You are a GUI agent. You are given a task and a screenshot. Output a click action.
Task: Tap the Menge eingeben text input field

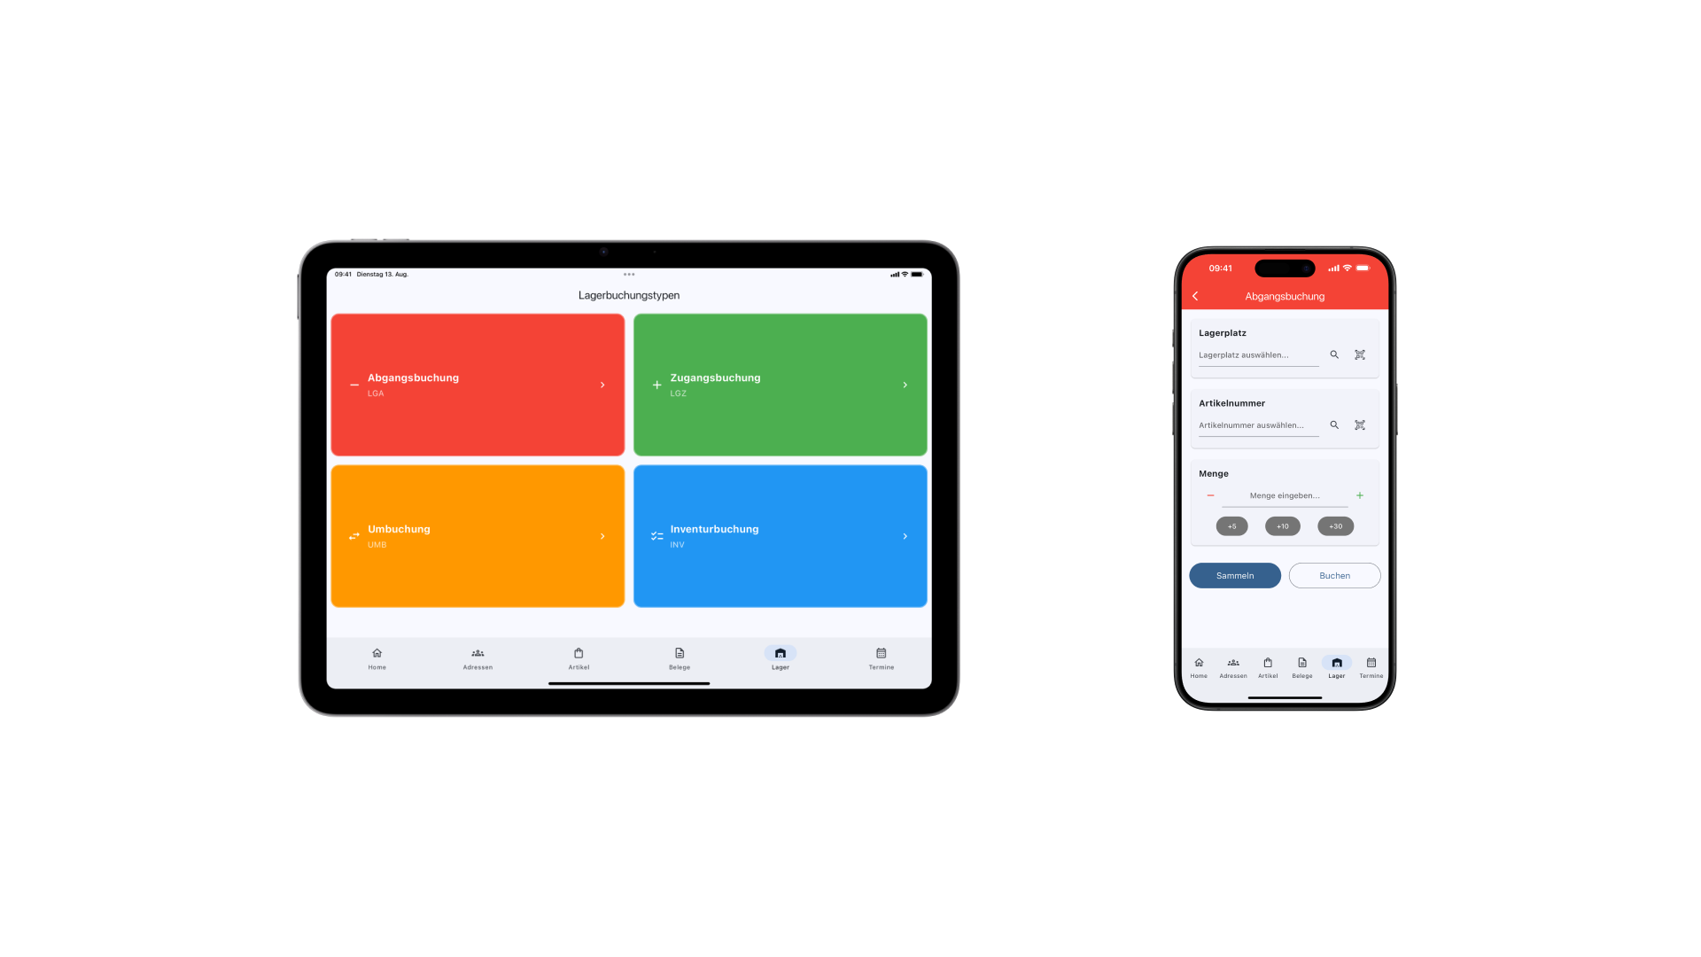pos(1284,495)
